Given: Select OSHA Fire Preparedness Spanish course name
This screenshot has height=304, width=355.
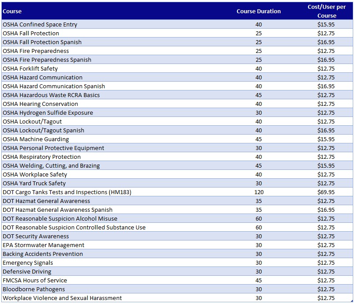Looking at the screenshot, I should pyautogui.click(x=47, y=60).
